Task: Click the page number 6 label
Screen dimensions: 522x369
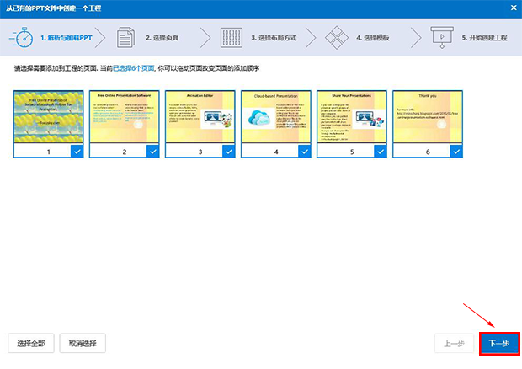Action: [x=428, y=152]
